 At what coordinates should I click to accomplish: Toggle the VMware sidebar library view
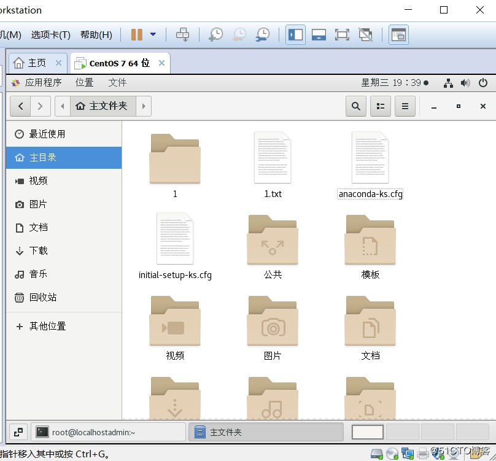(x=295, y=35)
